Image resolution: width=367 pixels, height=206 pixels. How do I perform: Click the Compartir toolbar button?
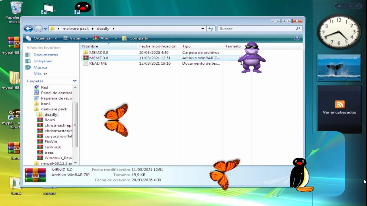(135, 38)
